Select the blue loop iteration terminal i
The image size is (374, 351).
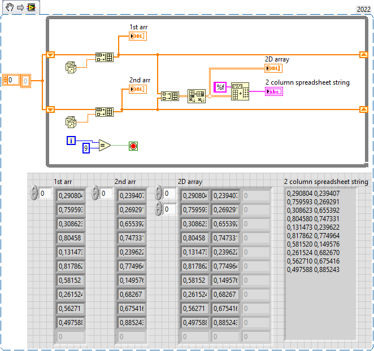(71, 140)
